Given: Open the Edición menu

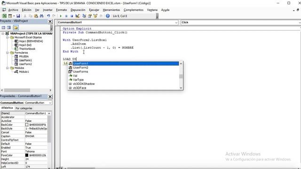Looking at the screenshot, I should click(26, 10).
